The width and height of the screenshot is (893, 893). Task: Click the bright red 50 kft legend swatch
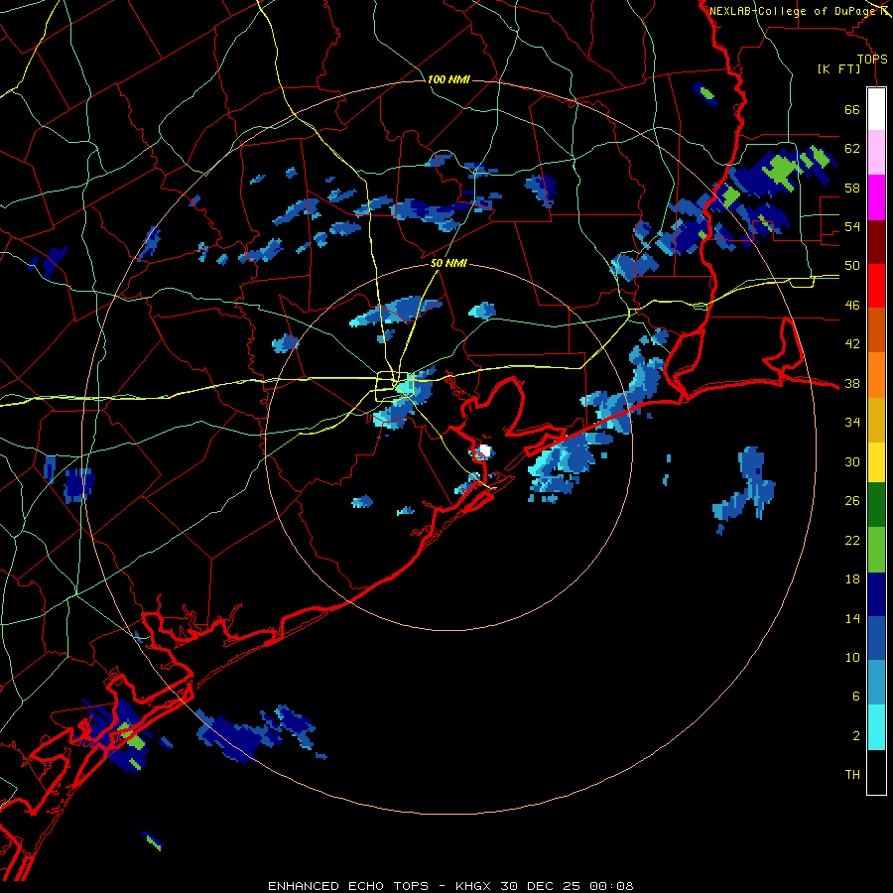[x=876, y=286]
